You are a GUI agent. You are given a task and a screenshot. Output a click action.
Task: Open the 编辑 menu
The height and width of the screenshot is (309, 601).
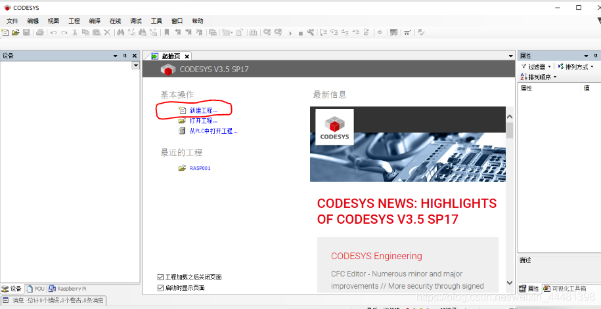33,21
